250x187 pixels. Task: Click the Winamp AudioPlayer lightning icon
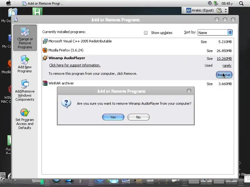click(x=45, y=58)
